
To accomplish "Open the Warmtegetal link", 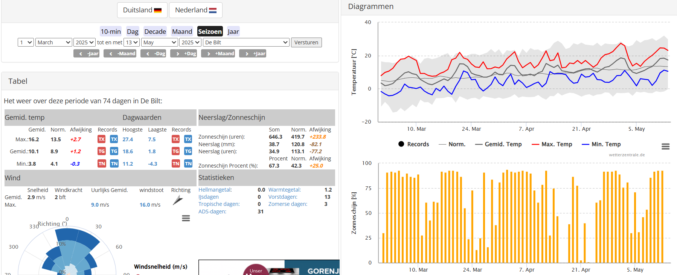I will [x=285, y=190].
